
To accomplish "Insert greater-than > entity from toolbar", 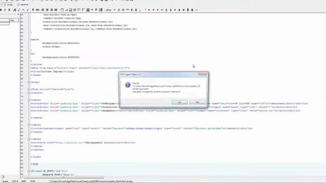I will pyautogui.click(x=157, y=10).
